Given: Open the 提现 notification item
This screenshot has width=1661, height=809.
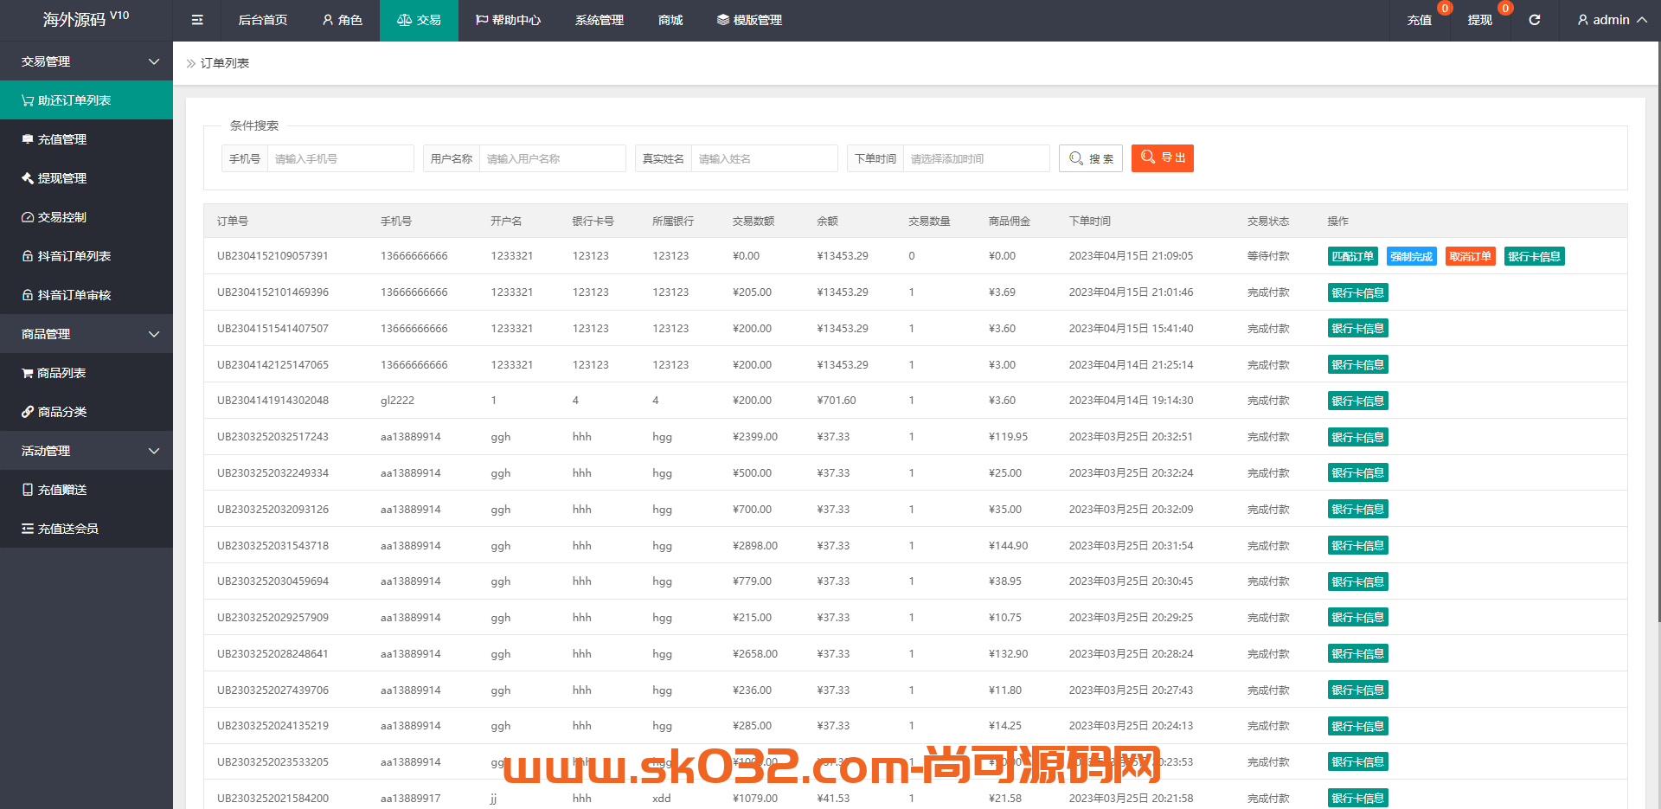Looking at the screenshot, I should point(1480,20).
